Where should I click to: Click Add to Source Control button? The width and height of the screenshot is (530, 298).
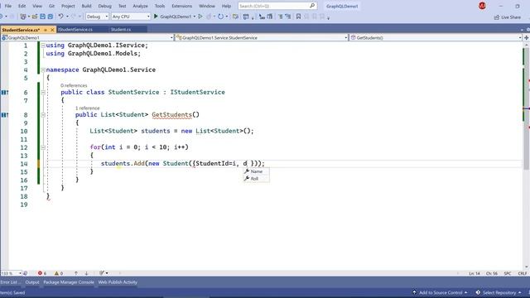tap(440, 292)
